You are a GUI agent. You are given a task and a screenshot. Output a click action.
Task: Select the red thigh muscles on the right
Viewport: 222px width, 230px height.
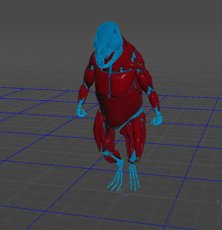click(138, 135)
